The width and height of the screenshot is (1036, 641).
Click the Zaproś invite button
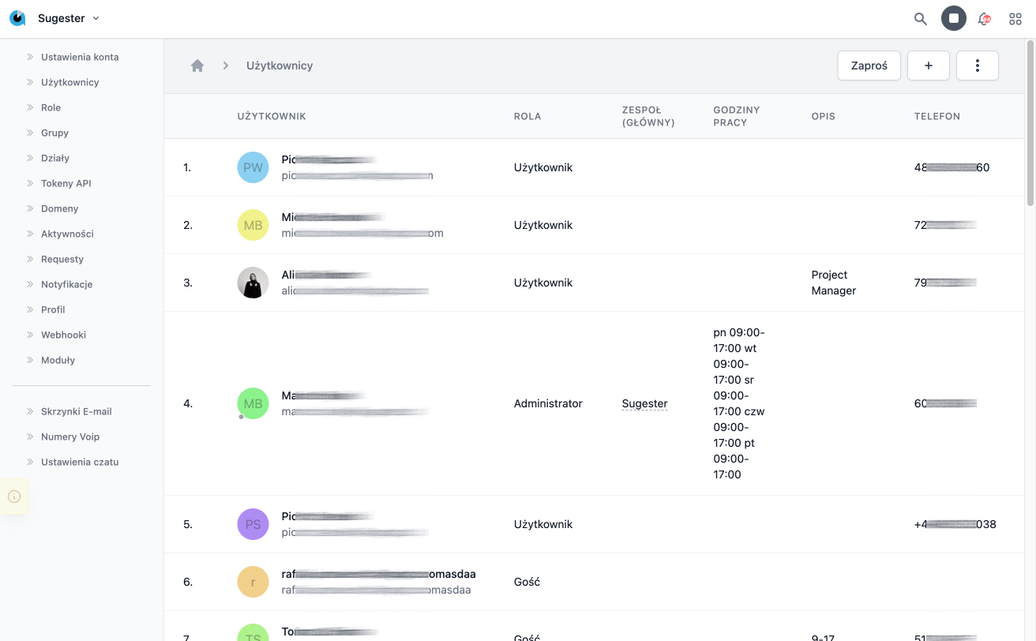click(869, 66)
